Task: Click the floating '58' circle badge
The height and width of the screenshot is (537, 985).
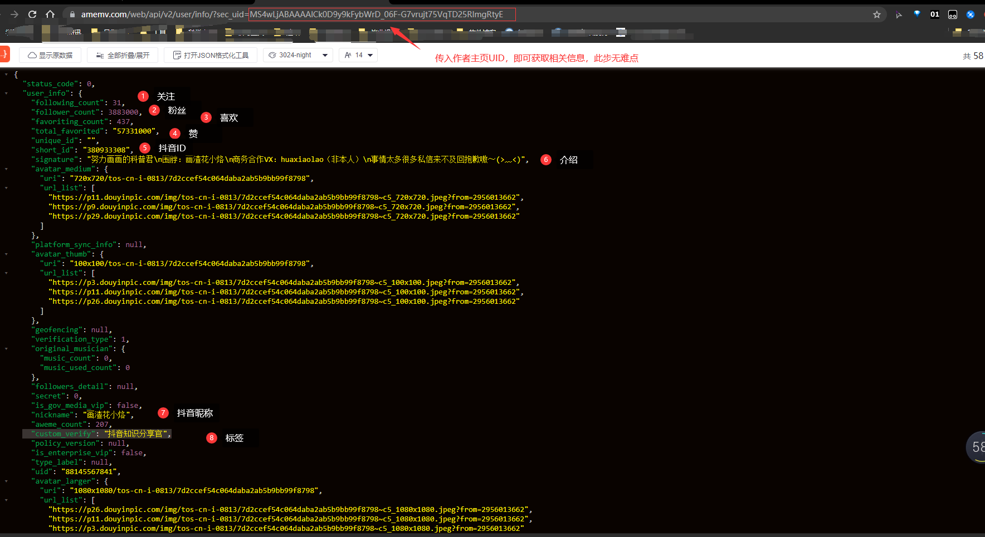Action: tap(976, 447)
